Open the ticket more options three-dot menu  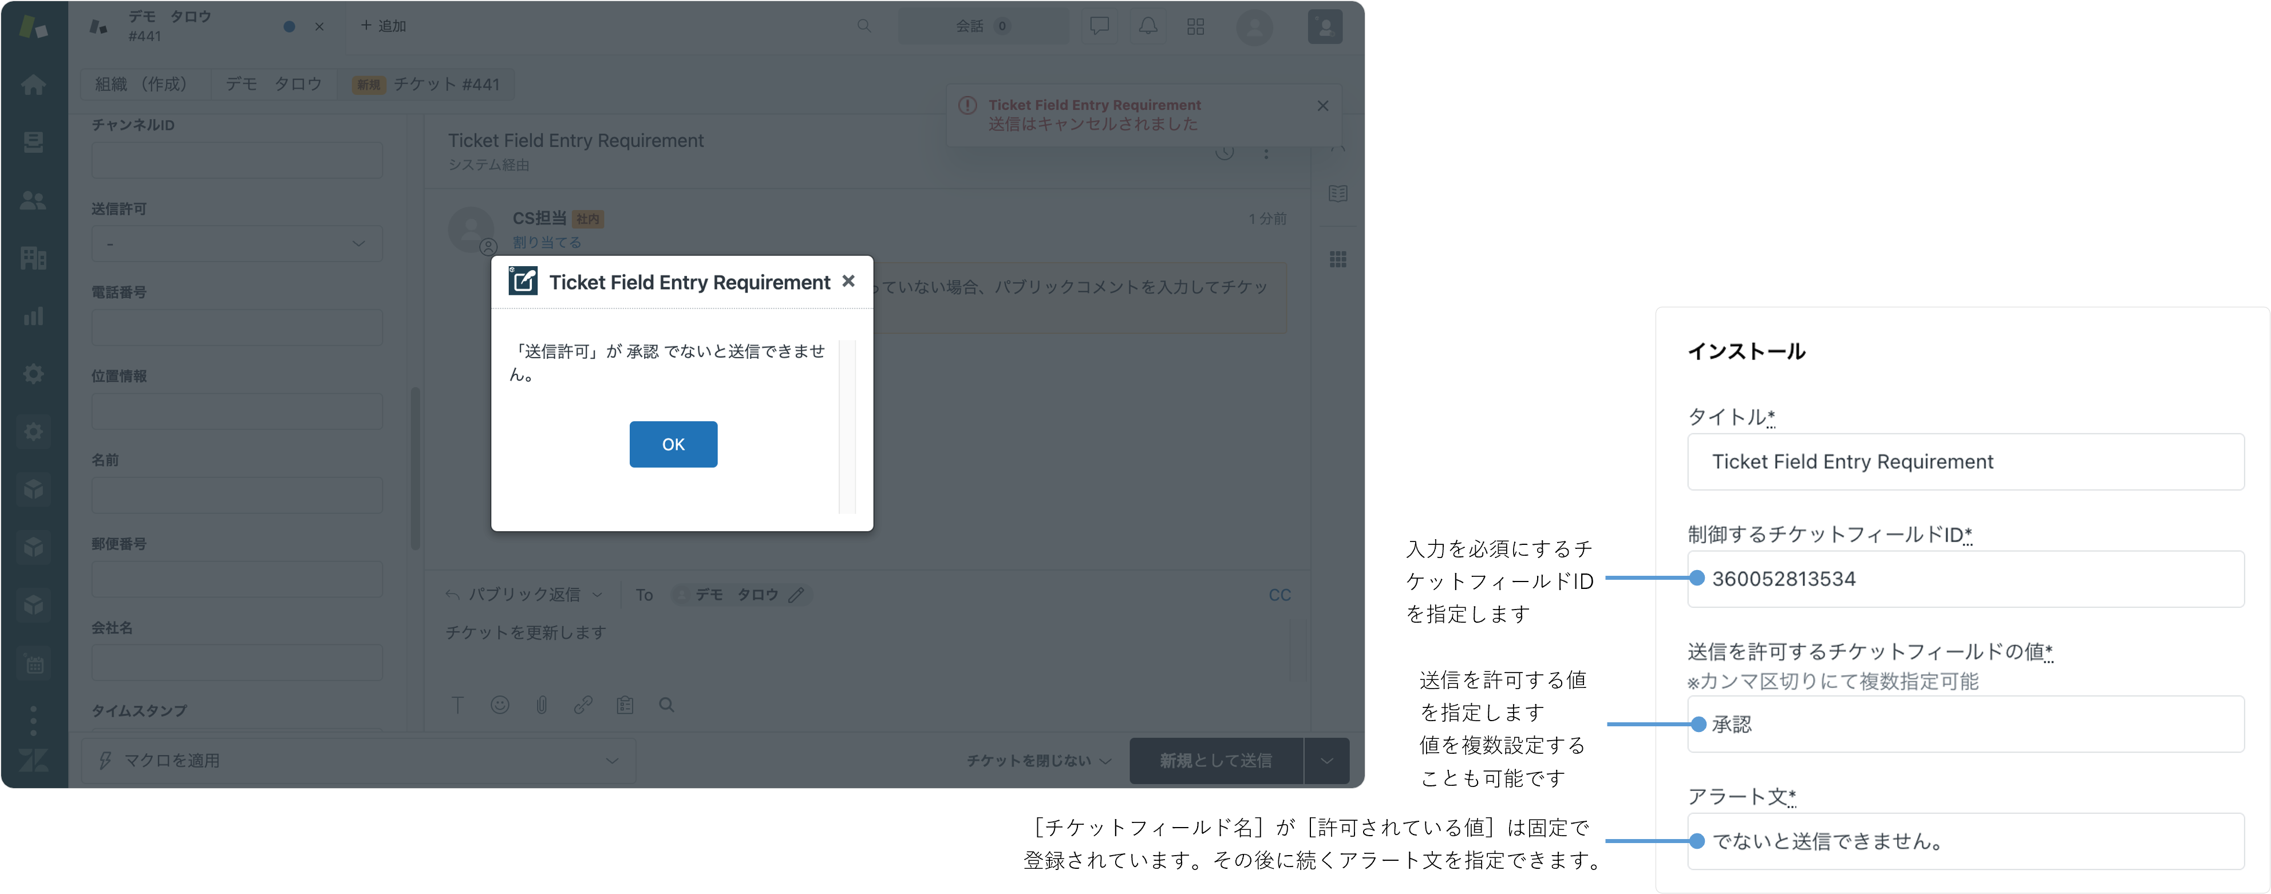click(x=1266, y=152)
